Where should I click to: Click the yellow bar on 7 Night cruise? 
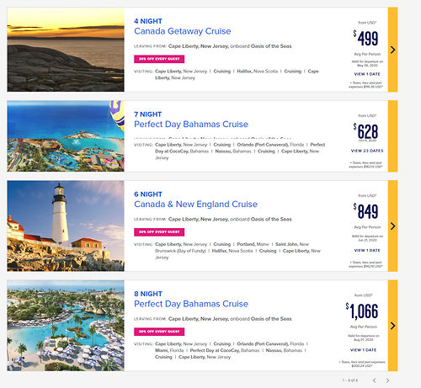click(392, 136)
